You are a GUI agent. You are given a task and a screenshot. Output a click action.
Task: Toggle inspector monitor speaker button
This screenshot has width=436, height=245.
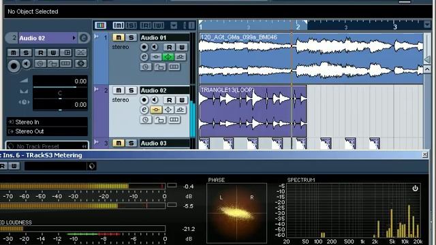pos(27,64)
